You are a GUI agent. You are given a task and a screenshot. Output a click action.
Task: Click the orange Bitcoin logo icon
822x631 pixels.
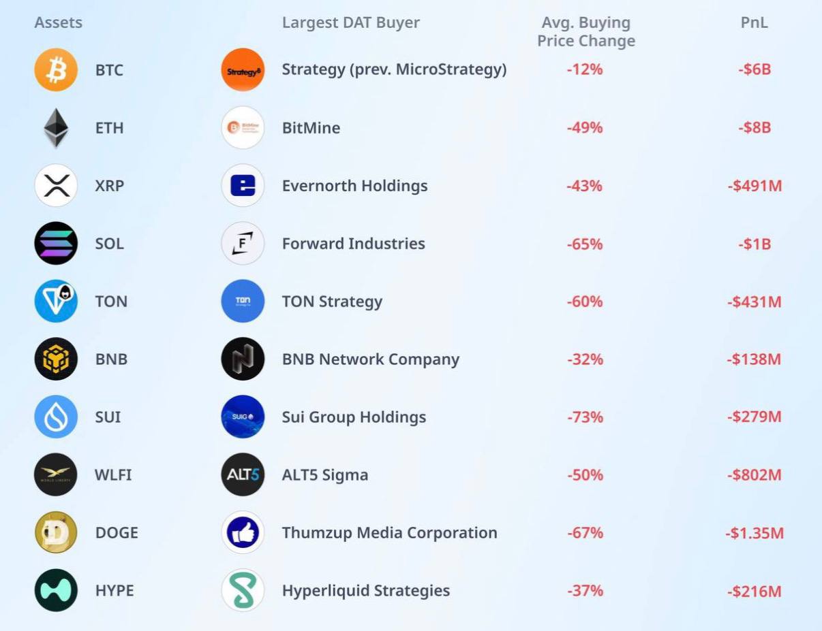[x=56, y=70]
